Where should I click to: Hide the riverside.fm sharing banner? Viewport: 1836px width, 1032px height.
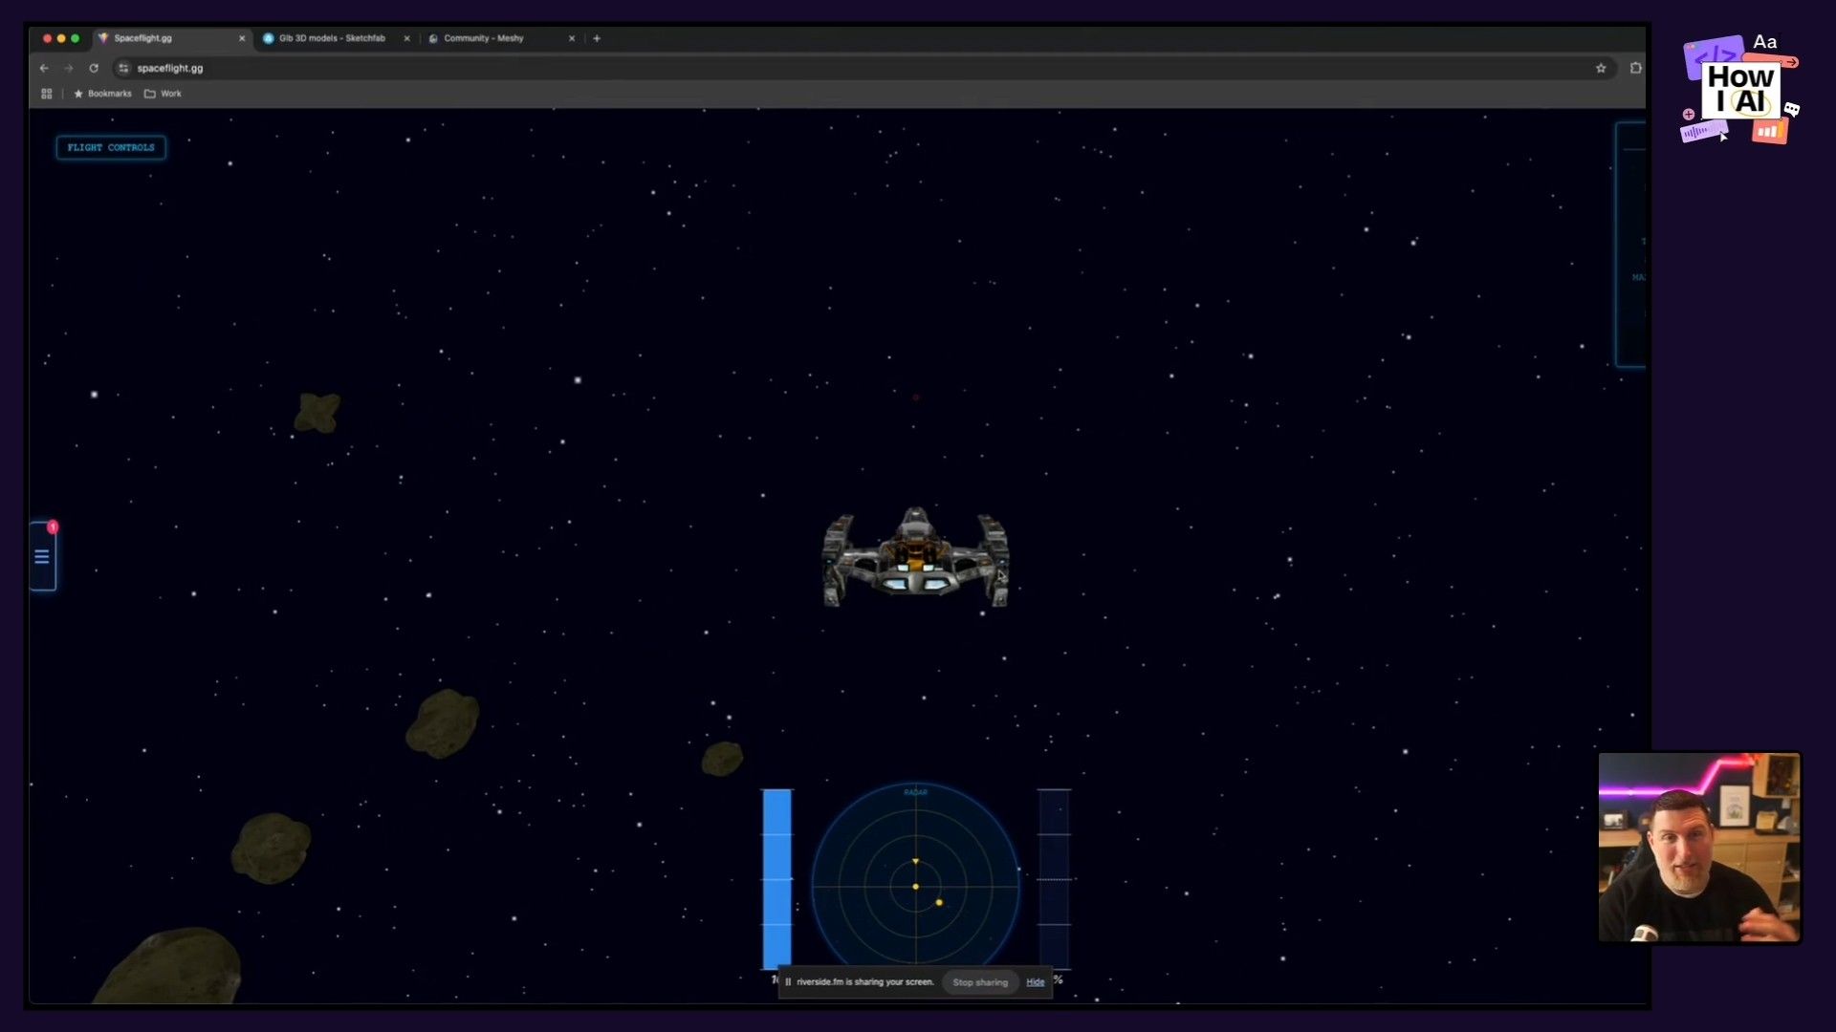coord(1036,982)
